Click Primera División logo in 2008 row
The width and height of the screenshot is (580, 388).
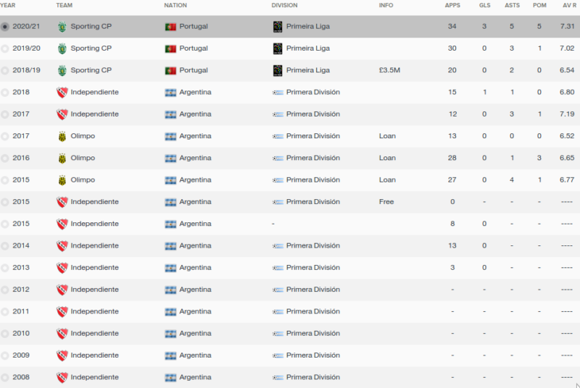(278, 377)
